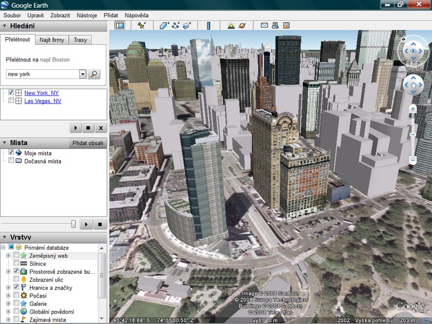Expand the Hranice a značky tree node
The width and height of the screenshot is (432, 324).
8,287
